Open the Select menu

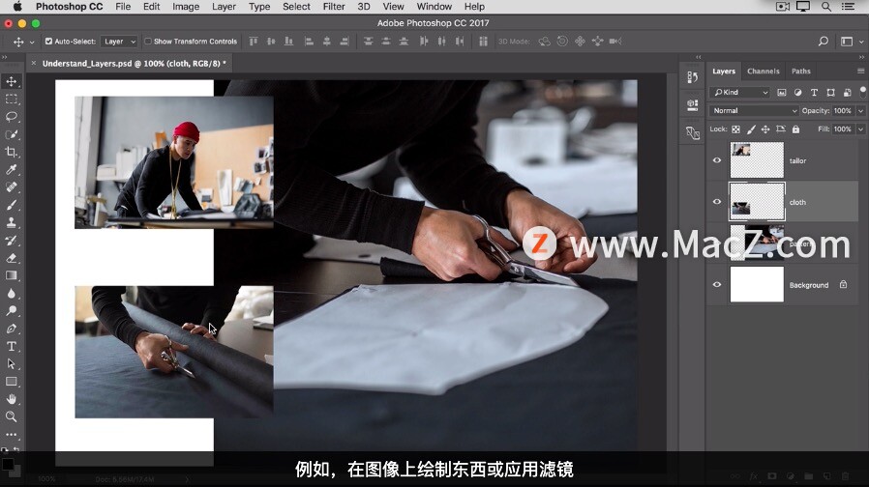tap(296, 7)
